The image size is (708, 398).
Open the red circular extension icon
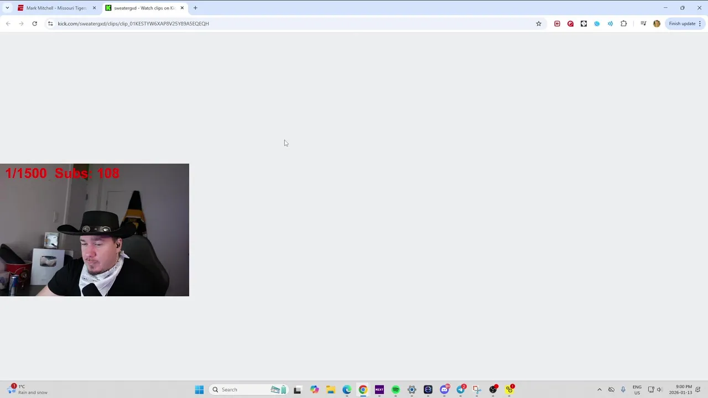tap(570, 24)
